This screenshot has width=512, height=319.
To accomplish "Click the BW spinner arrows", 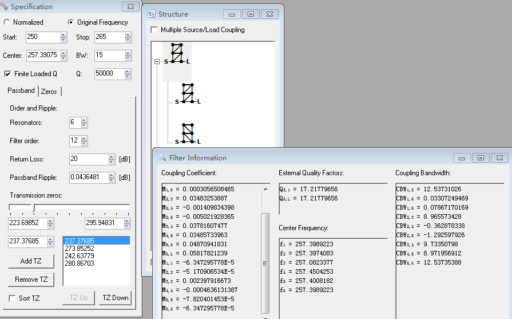I will pos(128,56).
